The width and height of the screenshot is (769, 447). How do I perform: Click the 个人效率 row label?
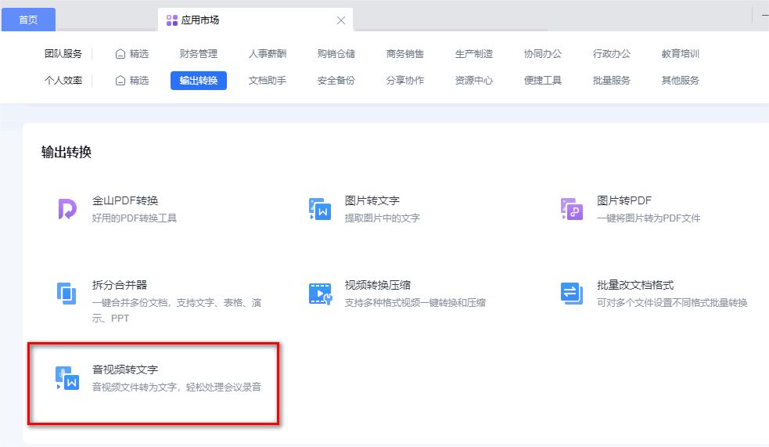[63, 81]
